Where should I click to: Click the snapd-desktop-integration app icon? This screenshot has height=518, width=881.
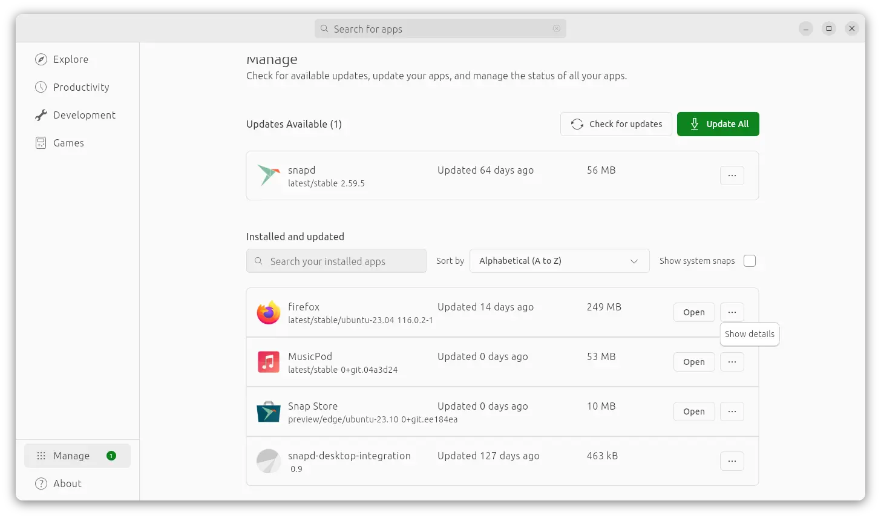(268, 461)
